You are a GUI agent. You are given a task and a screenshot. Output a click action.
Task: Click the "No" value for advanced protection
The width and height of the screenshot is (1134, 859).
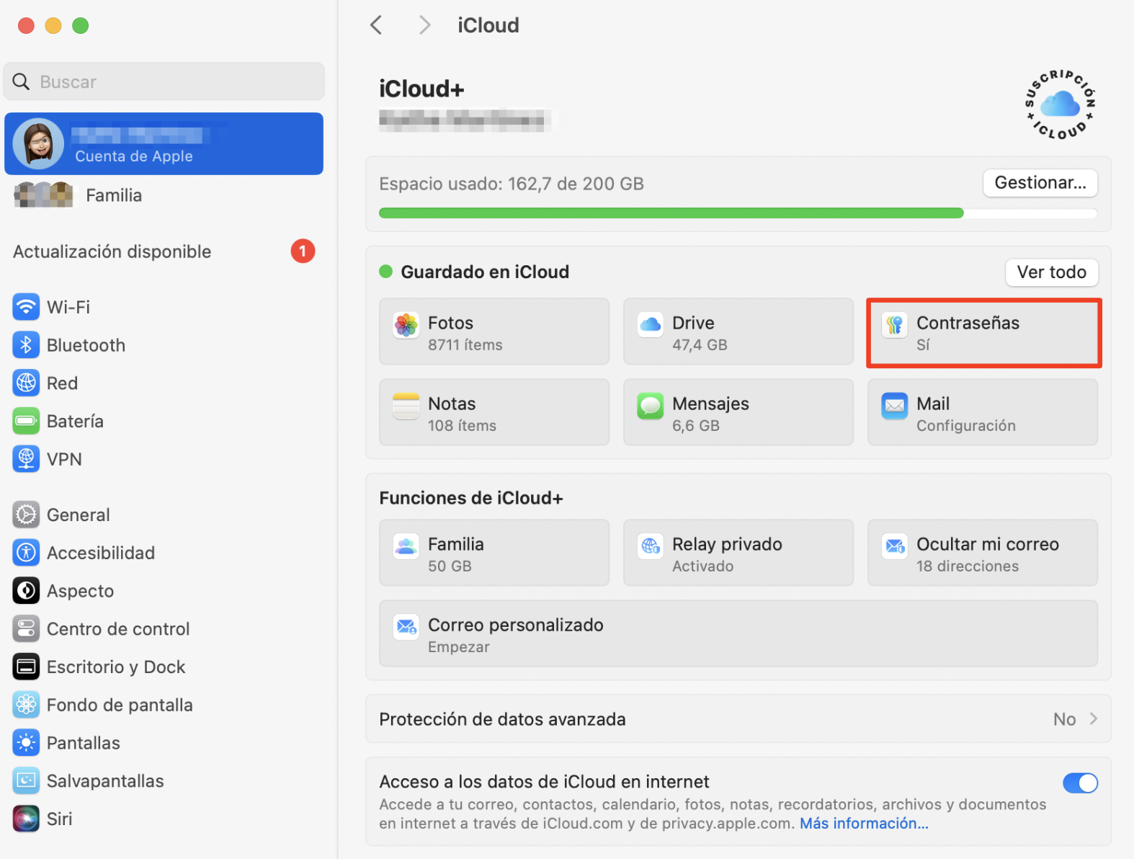(1064, 719)
